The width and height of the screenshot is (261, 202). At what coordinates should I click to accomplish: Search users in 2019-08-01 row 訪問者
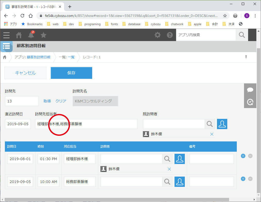click(x=167, y=159)
